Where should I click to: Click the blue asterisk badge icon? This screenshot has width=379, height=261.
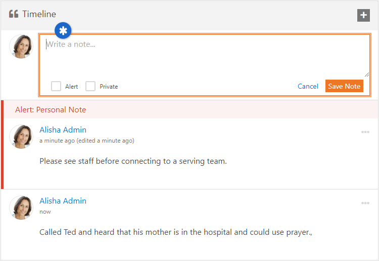(x=63, y=31)
